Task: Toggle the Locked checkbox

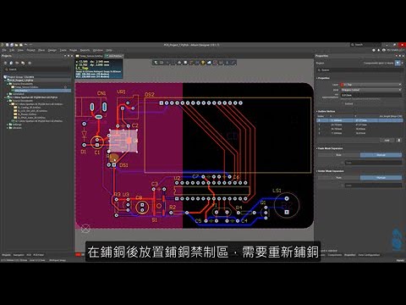Action: [x=343, y=103]
